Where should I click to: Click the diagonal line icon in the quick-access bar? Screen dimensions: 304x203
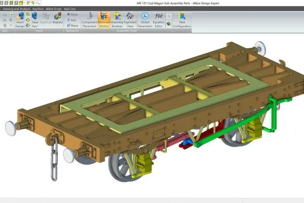39,3
